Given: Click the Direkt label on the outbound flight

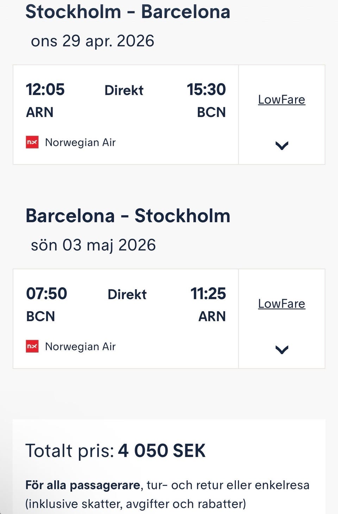Looking at the screenshot, I should pyautogui.click(x=124, y=90).
